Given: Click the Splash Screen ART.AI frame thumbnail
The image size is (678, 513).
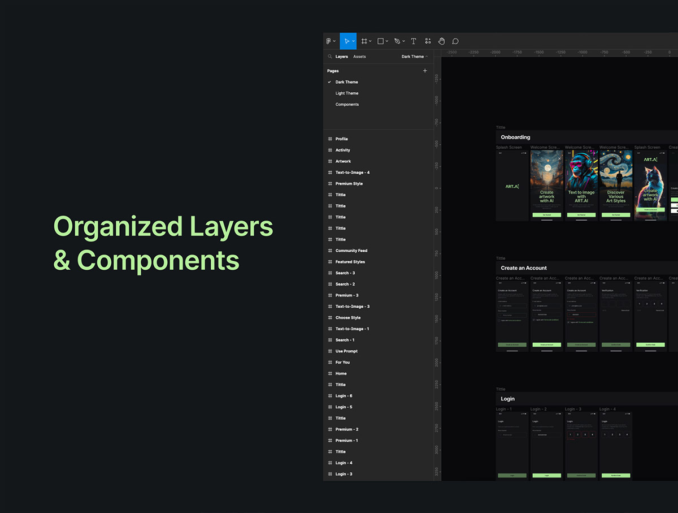Looking at the screenshot, I should (x=512, y=186).
